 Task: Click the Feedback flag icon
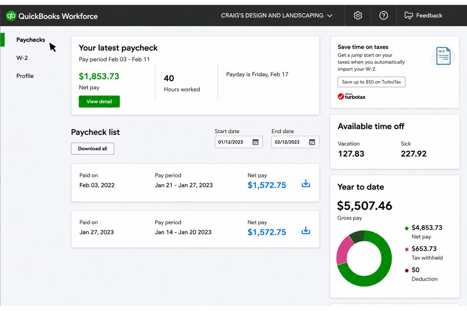click(x=409, y=15)
